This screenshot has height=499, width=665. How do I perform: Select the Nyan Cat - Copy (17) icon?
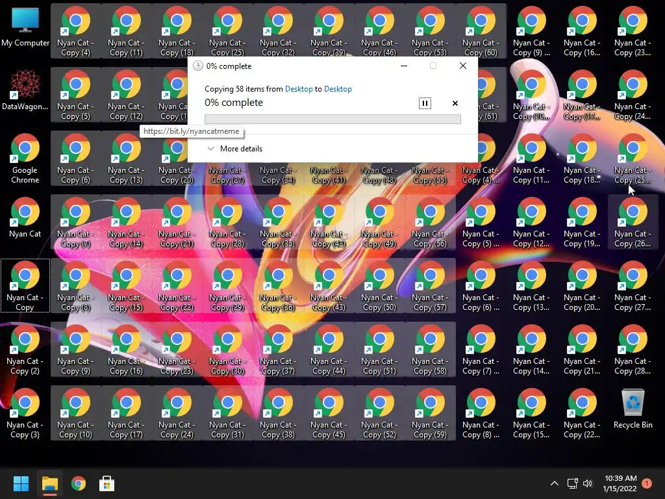pos(126,413)
